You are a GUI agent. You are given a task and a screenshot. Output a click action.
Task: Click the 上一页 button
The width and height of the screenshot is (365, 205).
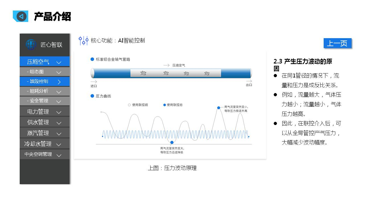tap(337, 43)
